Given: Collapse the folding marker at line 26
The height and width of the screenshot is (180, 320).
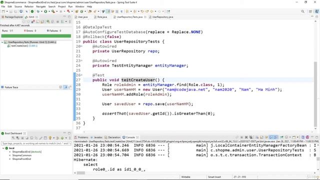Looking at the screenshot, I should pos(81,75).
